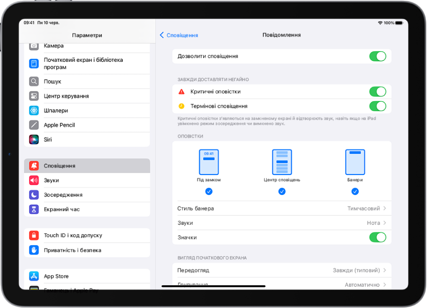This screenshot has height=308, width=427.
Task: Tap the Control Center icon
Action: click(34, 96)
